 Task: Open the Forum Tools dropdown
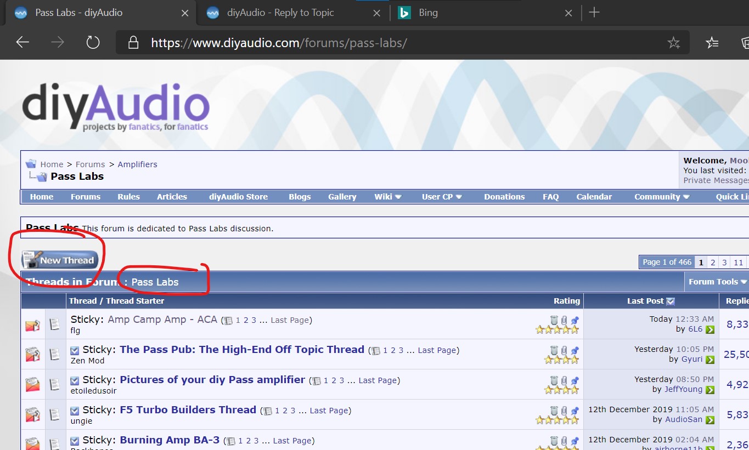(x=718, y=282)
